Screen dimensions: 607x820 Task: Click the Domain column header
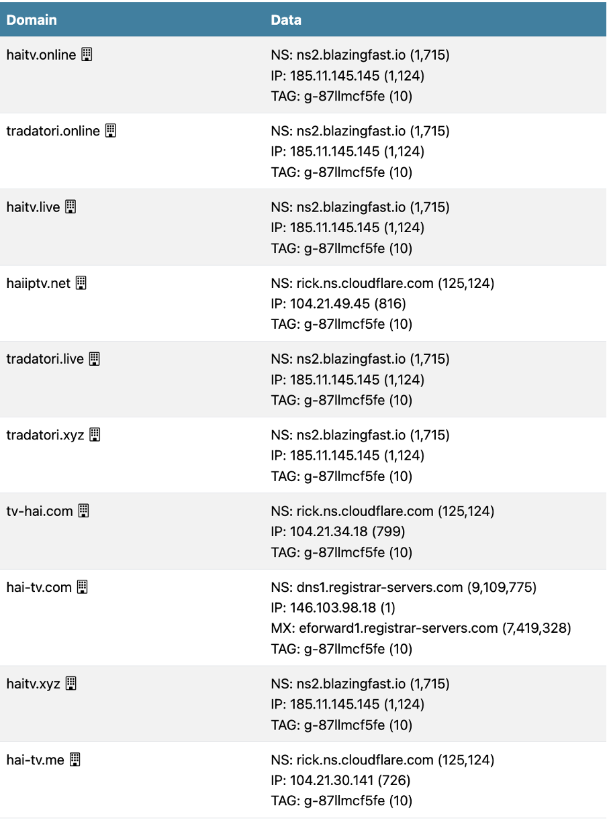pos(32,19)
